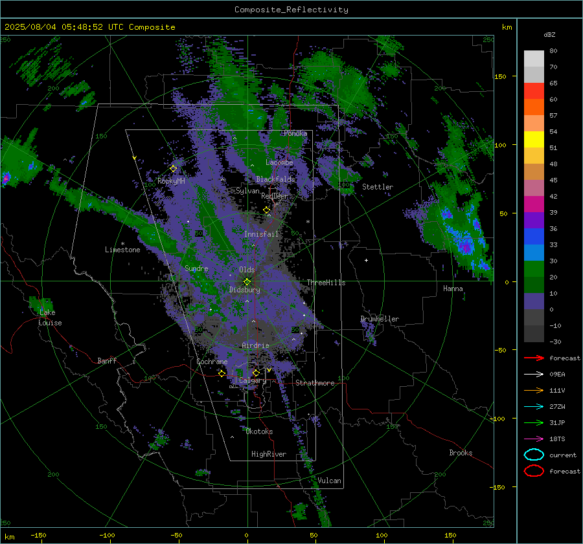Screen dimensions: 583x544
Task: Click the yellow color swatch in dBZ legend
Action: pyautogui.click(x=534, y=139)
